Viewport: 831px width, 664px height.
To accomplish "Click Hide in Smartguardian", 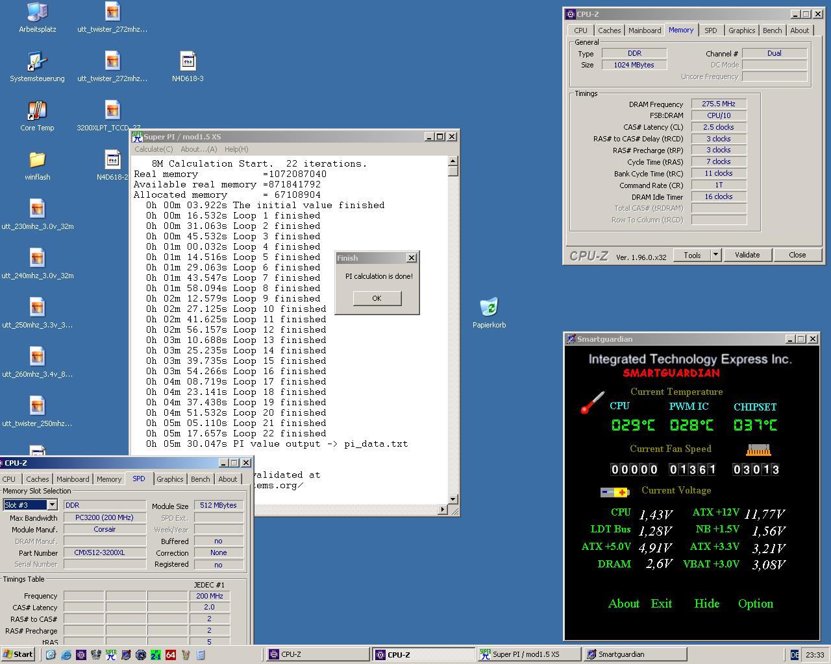I will [706, 604].
